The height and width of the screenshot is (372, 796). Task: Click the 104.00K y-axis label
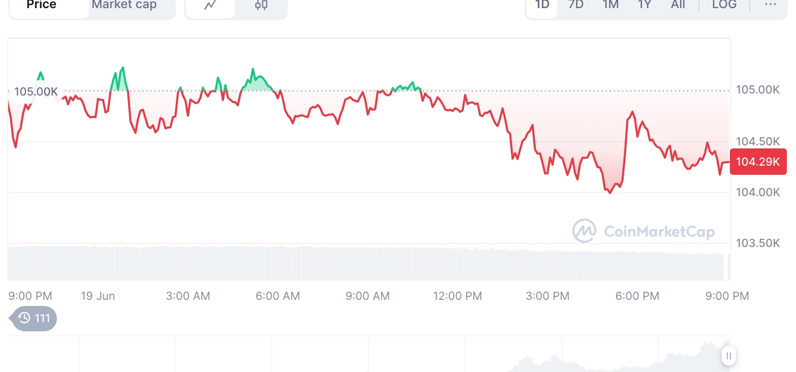pos(758,192)
